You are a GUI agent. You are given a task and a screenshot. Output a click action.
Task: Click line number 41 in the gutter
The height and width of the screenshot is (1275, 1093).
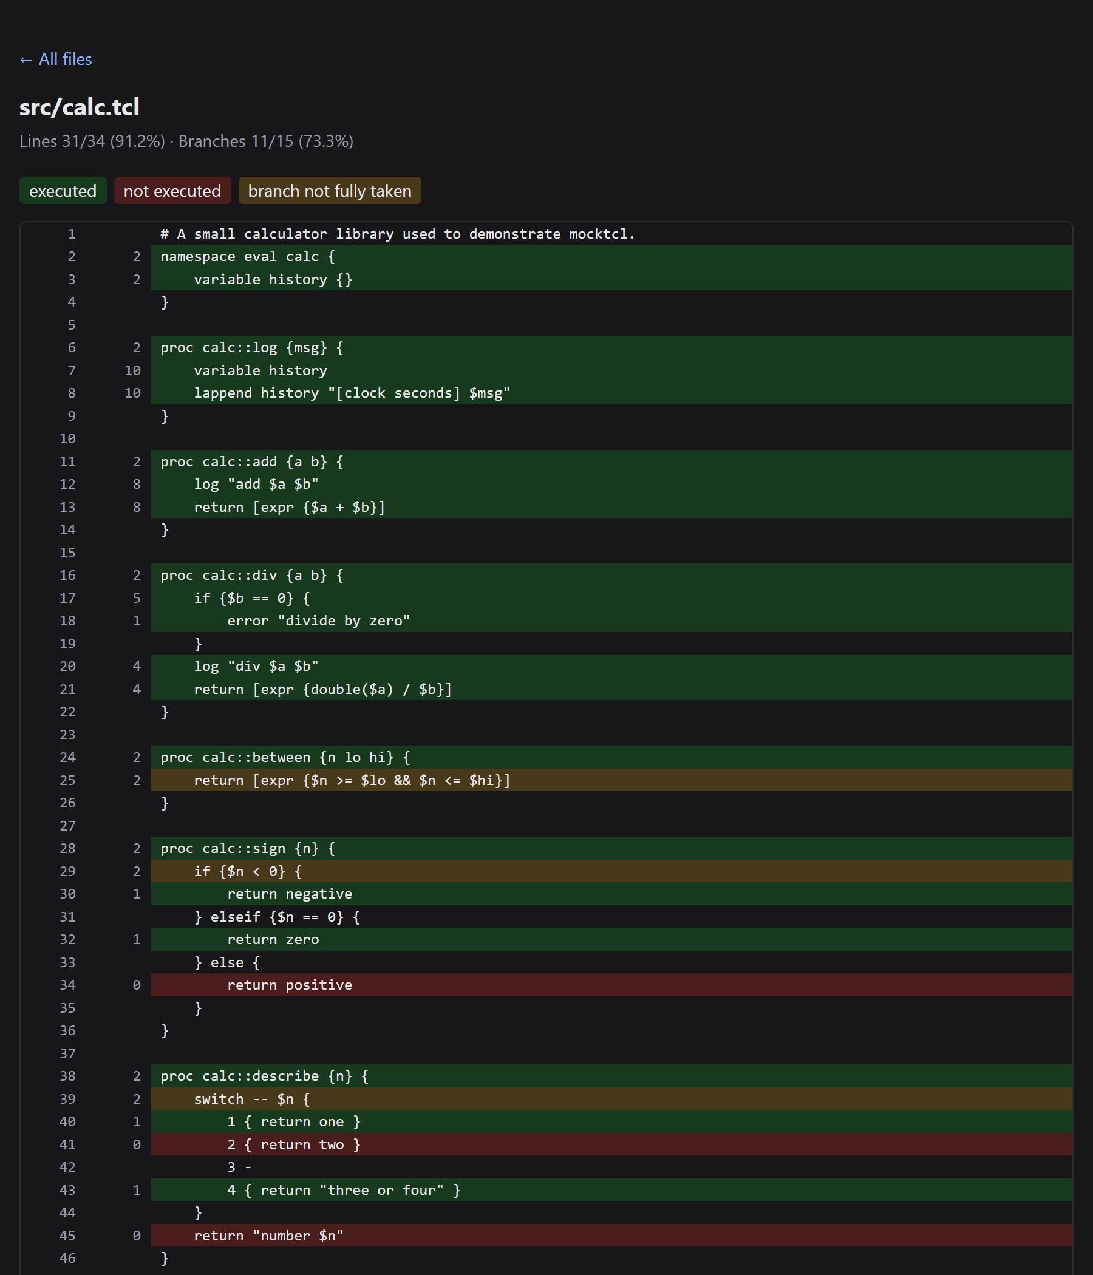click(x=67, y=1144)
